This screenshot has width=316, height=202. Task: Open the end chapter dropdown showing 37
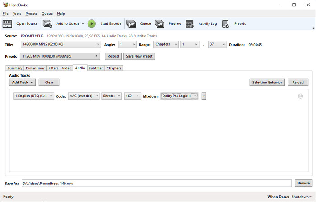point(217,45)
